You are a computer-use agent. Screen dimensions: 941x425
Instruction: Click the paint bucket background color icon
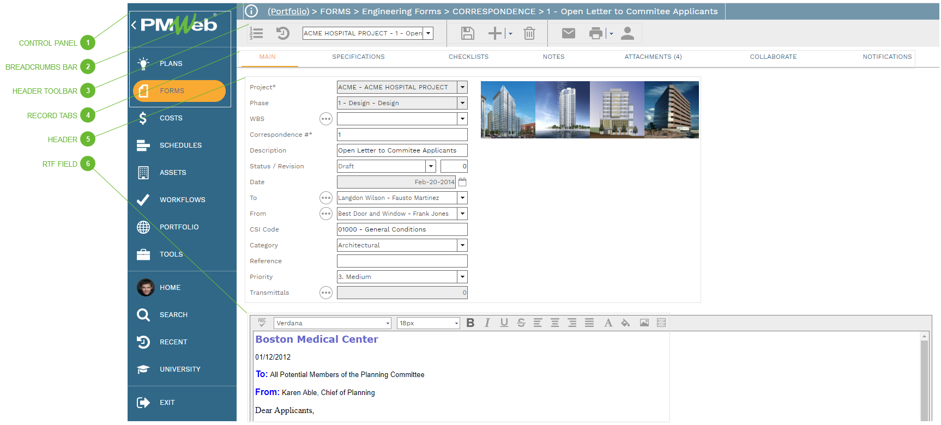click(625, 323)
